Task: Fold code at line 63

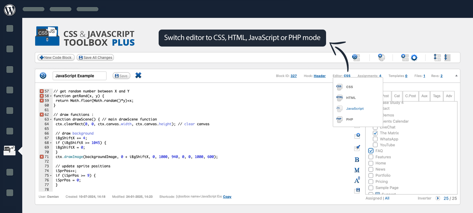Action: tap(51, 119)
